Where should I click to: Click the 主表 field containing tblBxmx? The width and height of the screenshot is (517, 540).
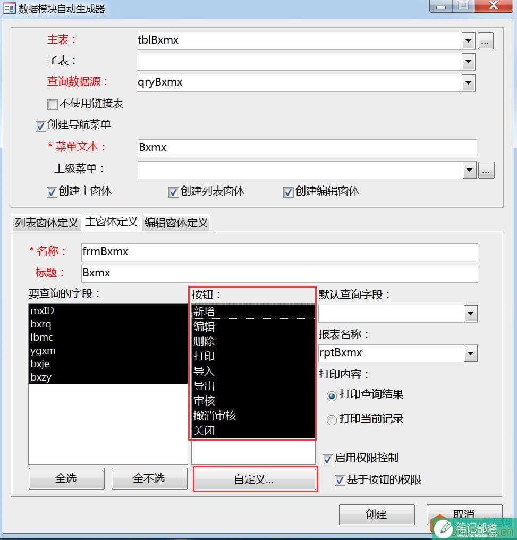coord(299,41)
